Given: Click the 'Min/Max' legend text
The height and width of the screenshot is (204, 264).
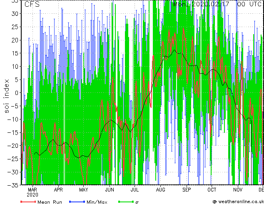Looking at the screenshot, I should click(x=97, y=202).
